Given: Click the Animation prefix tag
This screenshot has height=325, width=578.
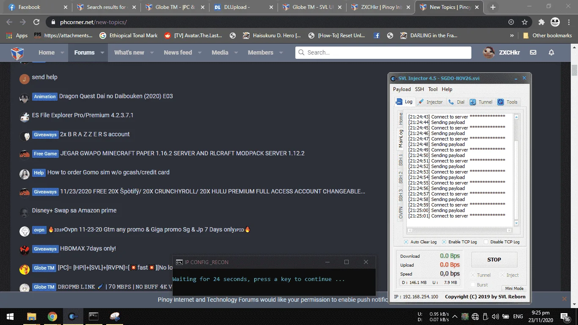Looking at the screenshot, I should click(45, 96).
